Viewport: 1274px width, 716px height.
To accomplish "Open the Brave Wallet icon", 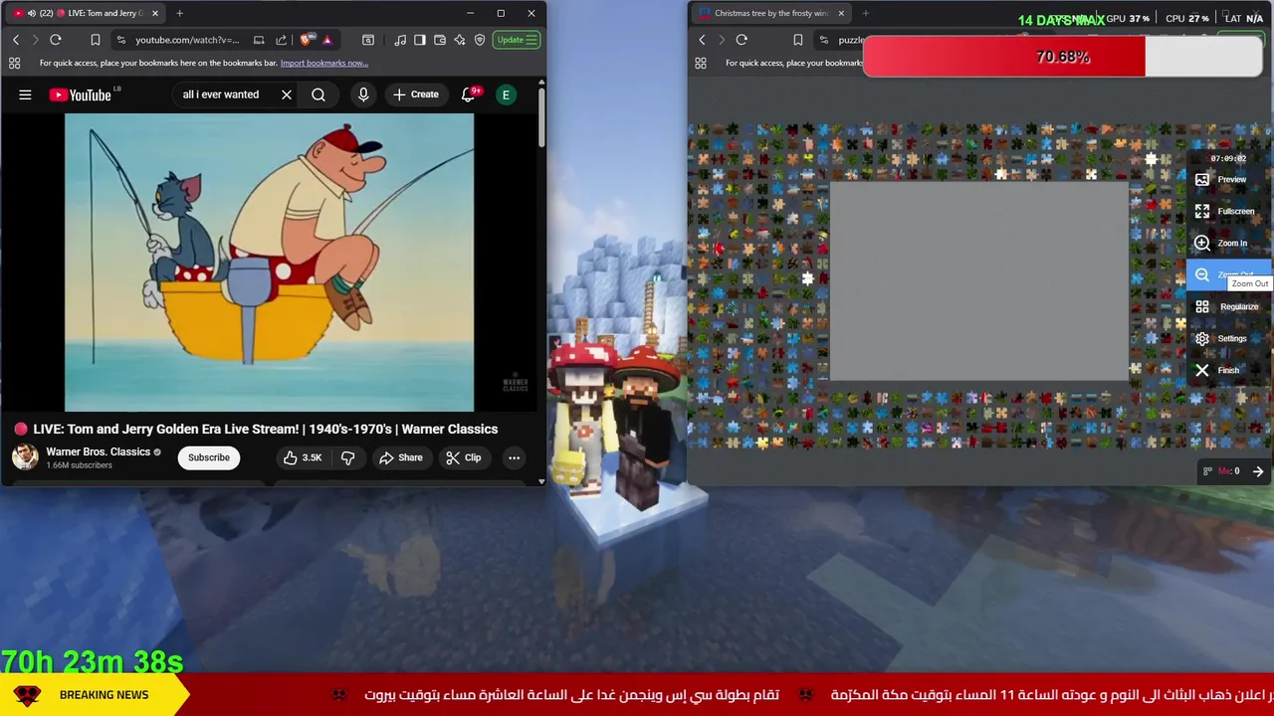I will point(440,40).
